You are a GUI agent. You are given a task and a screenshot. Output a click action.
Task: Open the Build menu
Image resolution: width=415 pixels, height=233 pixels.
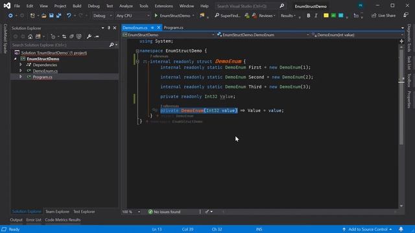77,6
